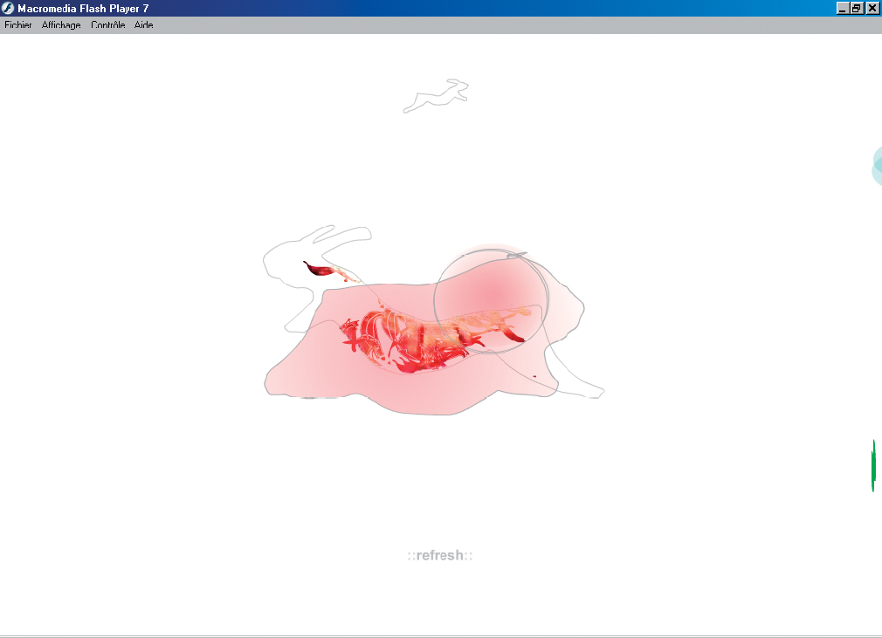Restore the Flash Player window size
The image size is (882, 638).
tap(857, 8)
